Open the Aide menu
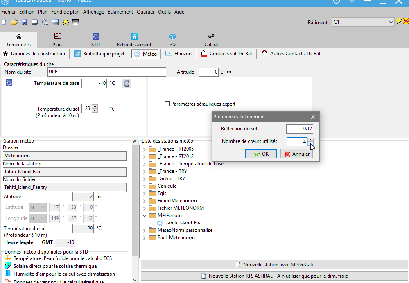 pos(179,12)
